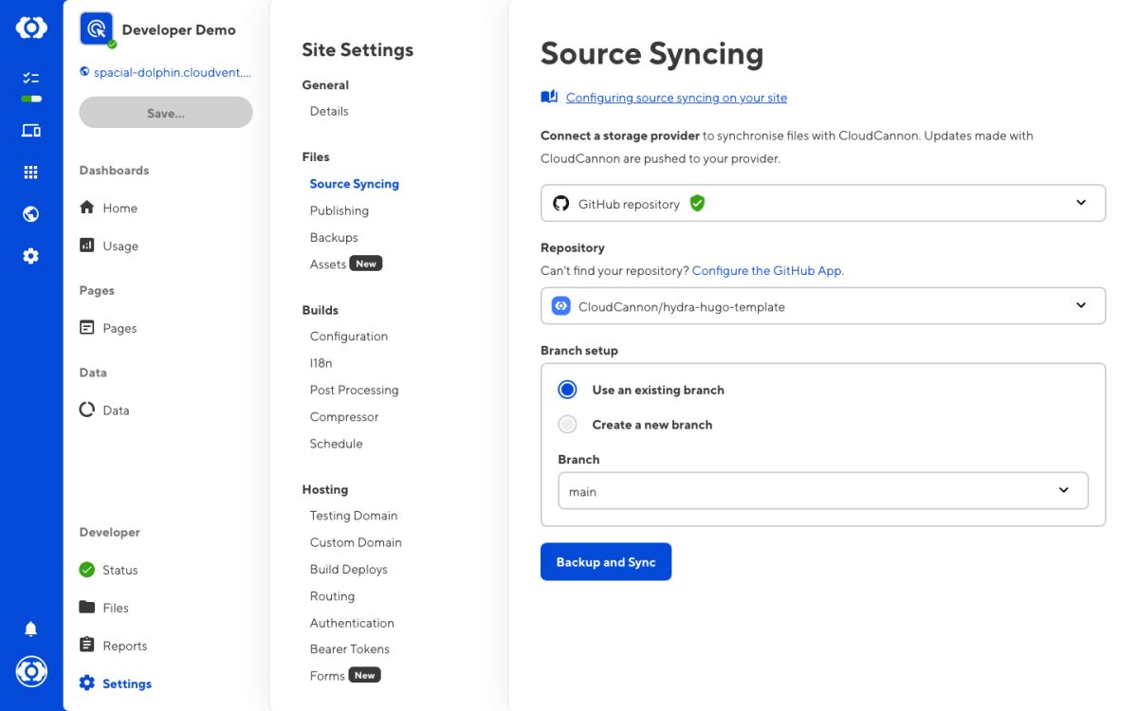Viewport: 1138px width, 711px height.
Task: Open the checklist tasks icon in sidebar
Action: tap(31, 78)
